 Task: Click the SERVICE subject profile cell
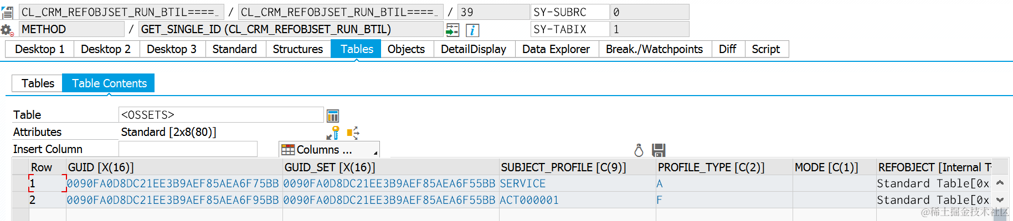click(577, 183)
